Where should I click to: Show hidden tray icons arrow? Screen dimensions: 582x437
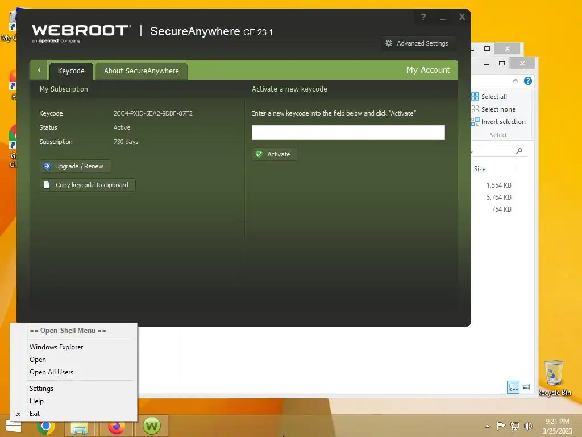487,426
